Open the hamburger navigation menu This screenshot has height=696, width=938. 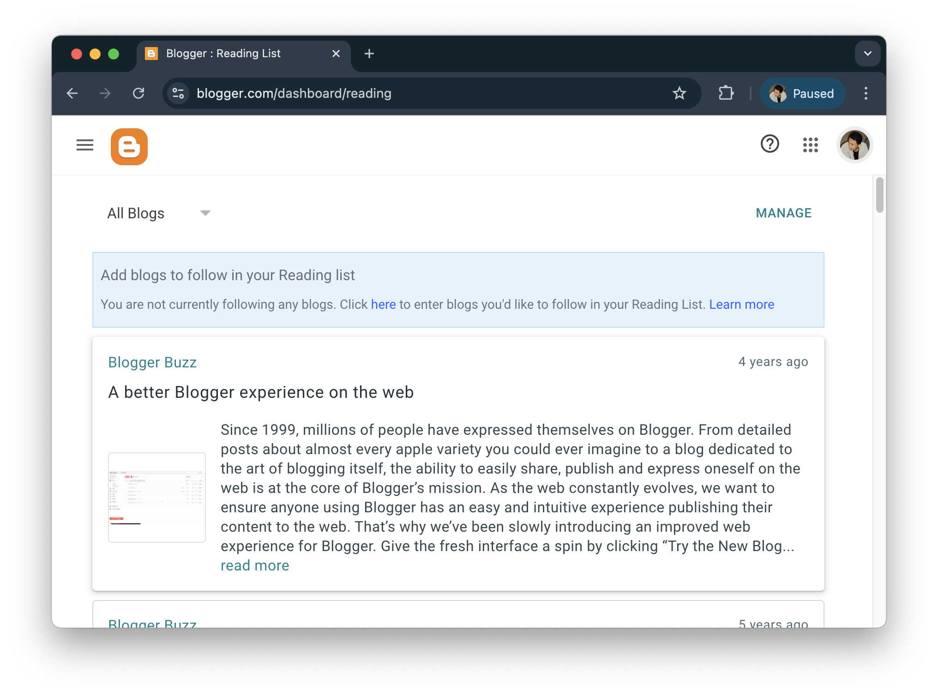tap(85, 145)
